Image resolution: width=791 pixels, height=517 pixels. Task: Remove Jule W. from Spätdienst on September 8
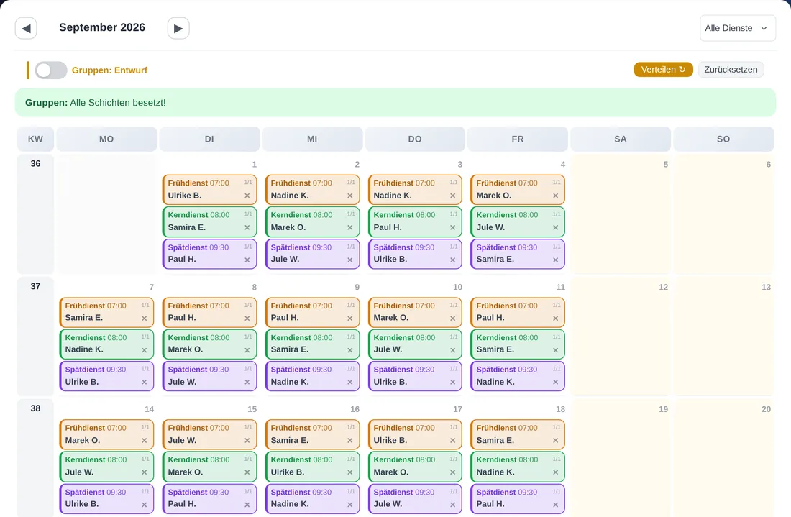coord(247,383)
